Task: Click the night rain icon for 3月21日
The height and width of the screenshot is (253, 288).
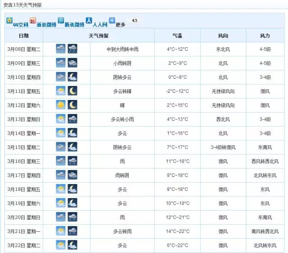Action: [x=72, y=231]
